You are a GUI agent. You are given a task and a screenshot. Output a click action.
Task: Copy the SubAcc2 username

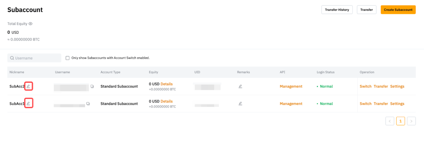[92, 86]
